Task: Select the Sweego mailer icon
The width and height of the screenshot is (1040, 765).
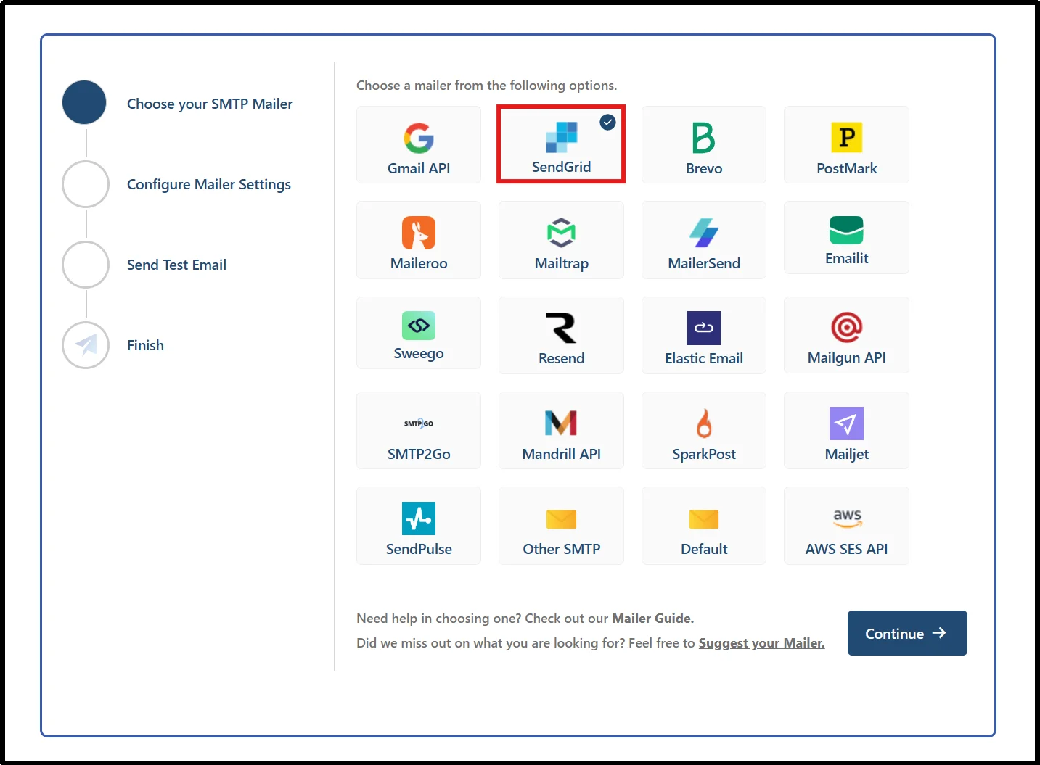Action: [419, 326]
